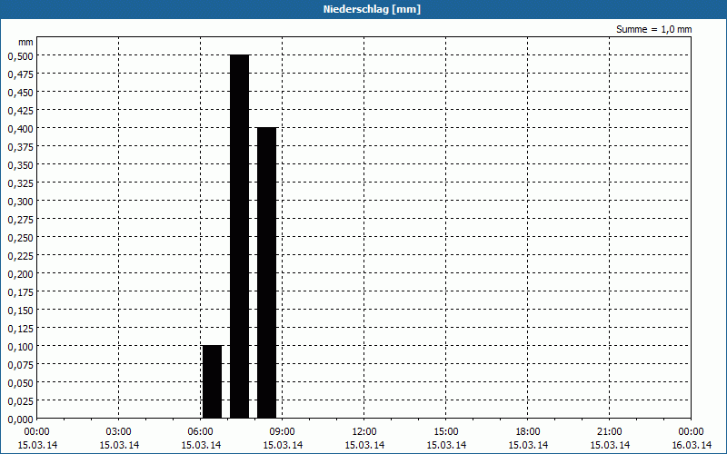Click the 0,325 y-axis value
The width and height of the screenshot is (727, 454).
[x=21, y=183]
